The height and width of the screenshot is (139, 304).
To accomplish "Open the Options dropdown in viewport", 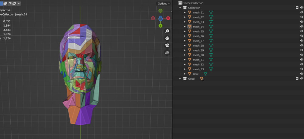I will point(164,4).
